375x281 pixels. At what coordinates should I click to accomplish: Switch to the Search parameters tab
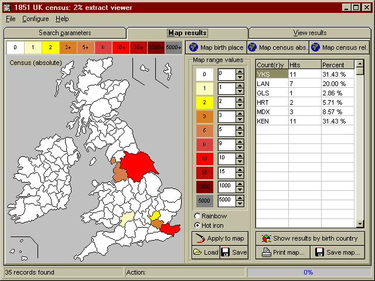coord(64,33)
